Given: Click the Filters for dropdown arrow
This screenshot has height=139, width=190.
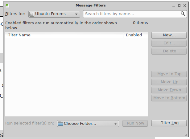Looking at the screenshot, I should 76,14.
